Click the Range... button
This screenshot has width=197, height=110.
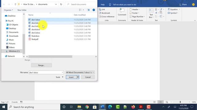(x=42, y=65)
